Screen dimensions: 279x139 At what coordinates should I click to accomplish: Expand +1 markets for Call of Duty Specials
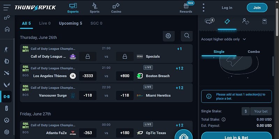[180, 49]
